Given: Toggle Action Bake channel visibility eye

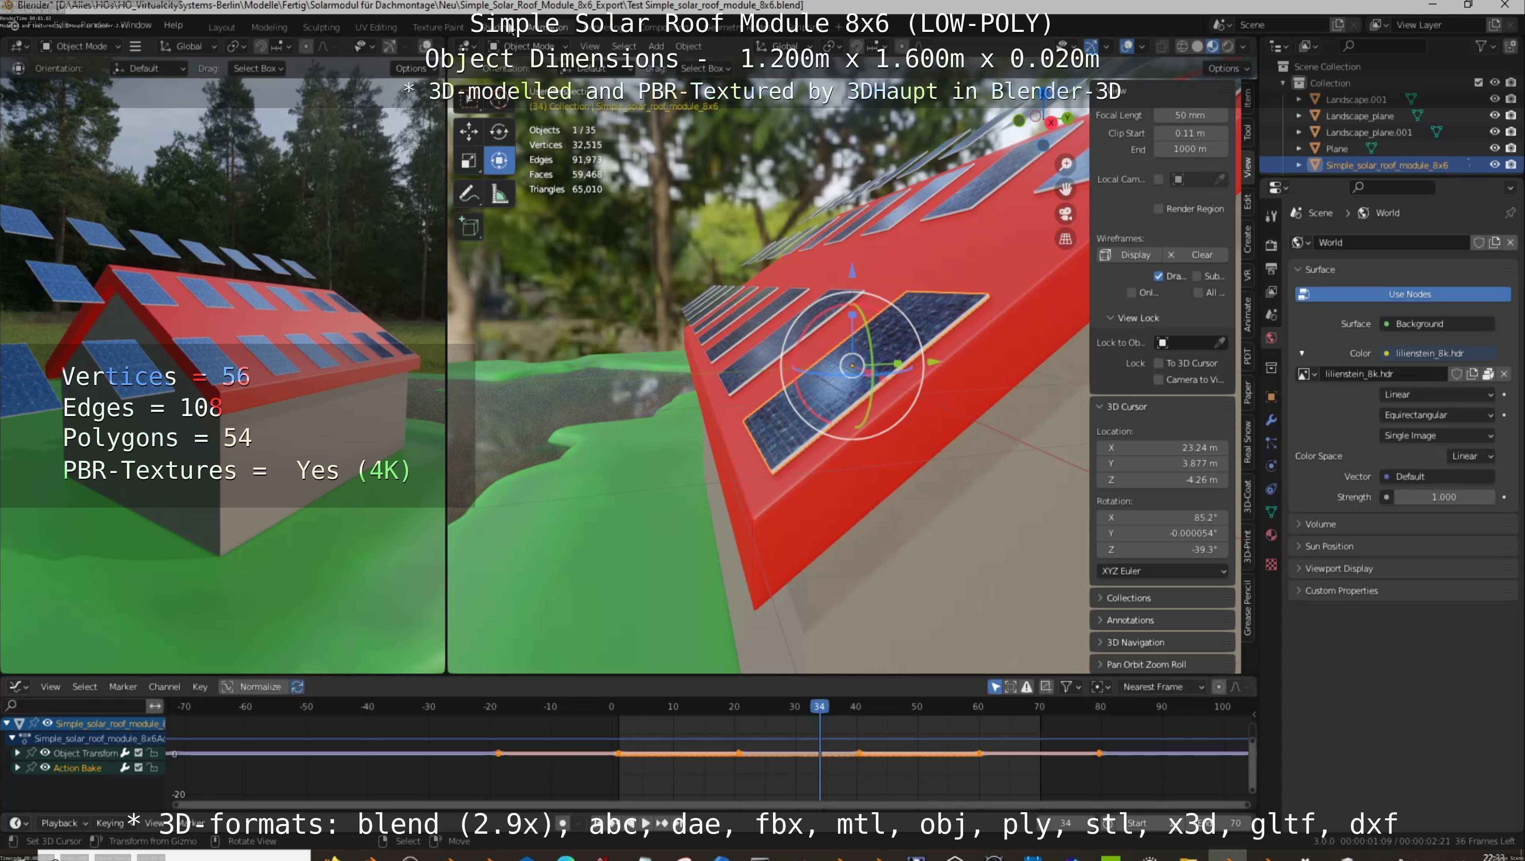Looking at the screenshot, I should [45, 768].
